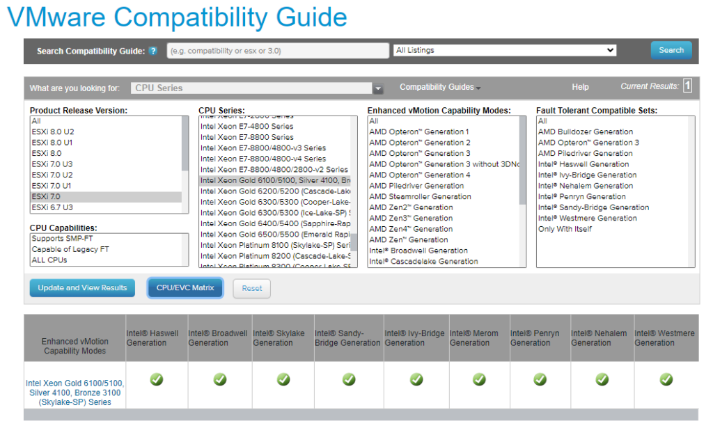Click green checkmark under Intel Skylake Generation
This screenshot has width=713, height=428.
coord(283,379)
